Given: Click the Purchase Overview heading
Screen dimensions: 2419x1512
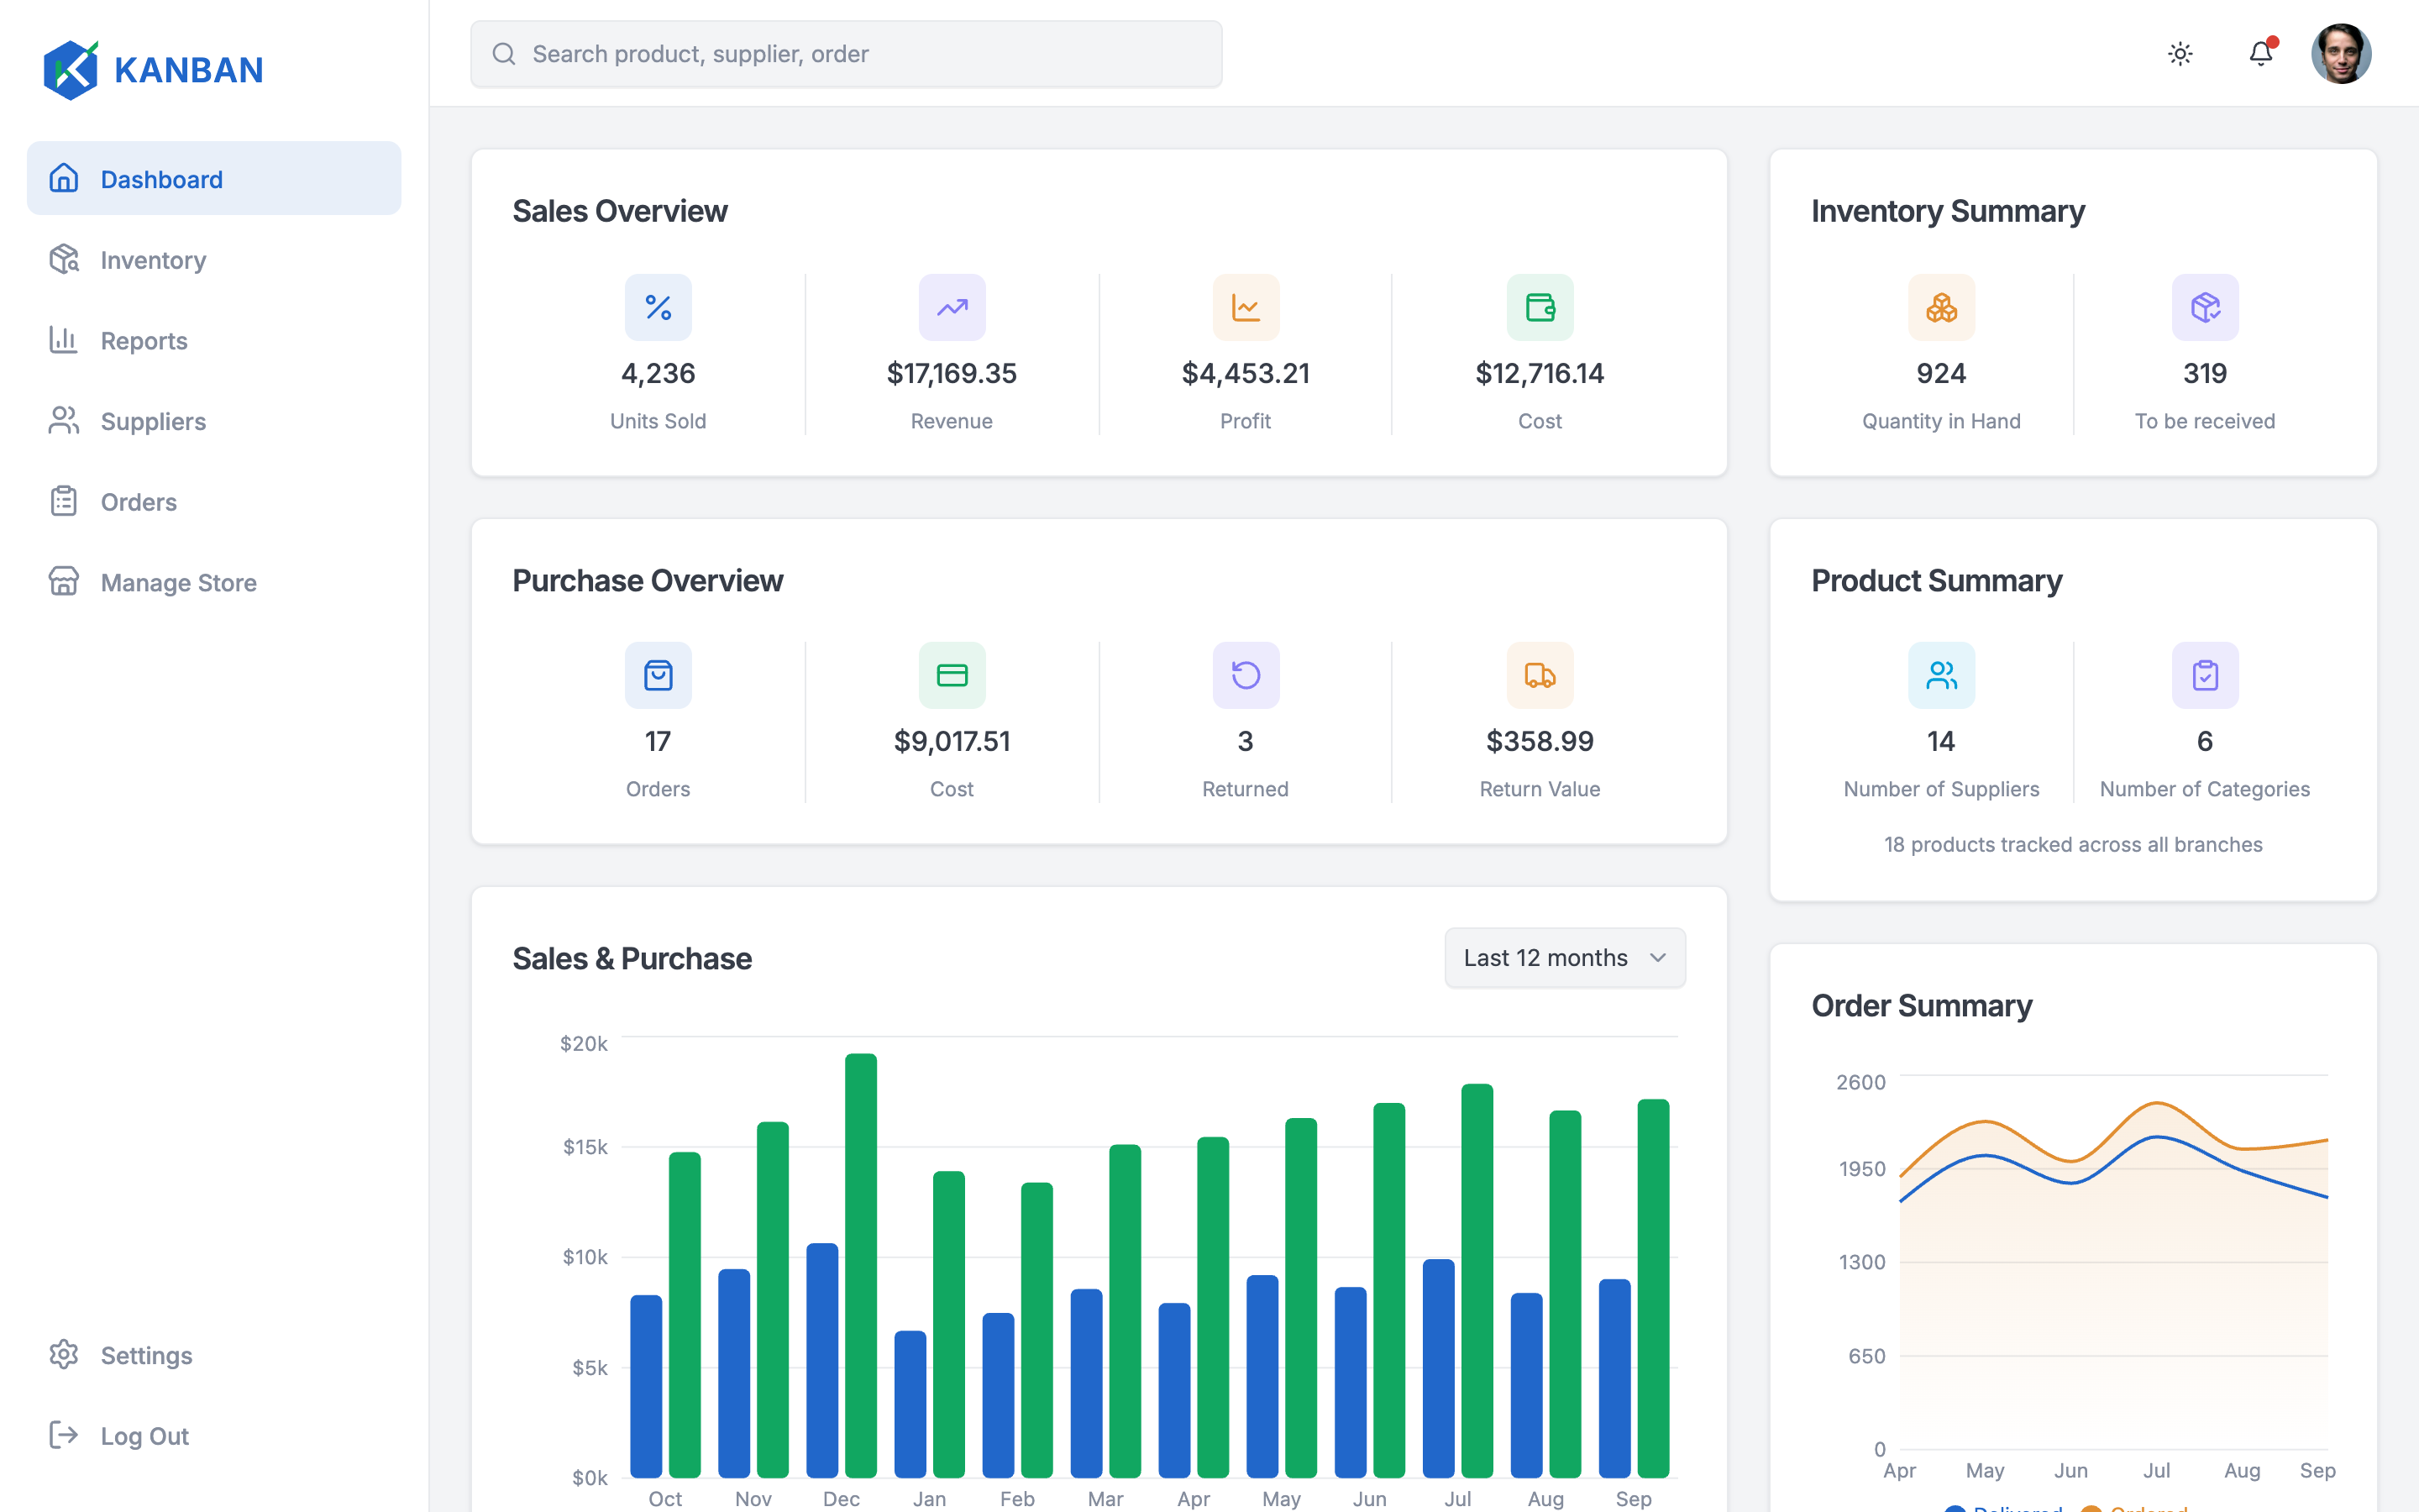Looking at the screenshot, I should (x=648, y=580).
